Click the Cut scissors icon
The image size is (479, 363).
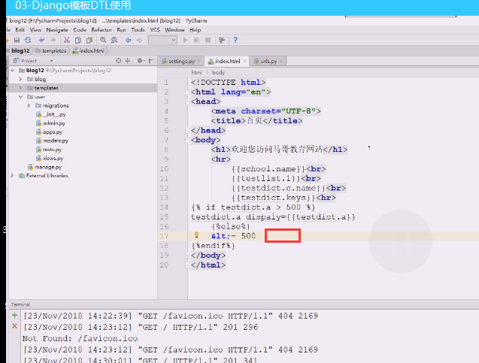coord(67,41)
